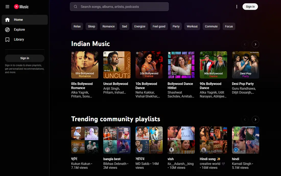This screenshot has width=281, height=176.
Task: Click the hindi playlist title
Action: (x=236, y=159)
